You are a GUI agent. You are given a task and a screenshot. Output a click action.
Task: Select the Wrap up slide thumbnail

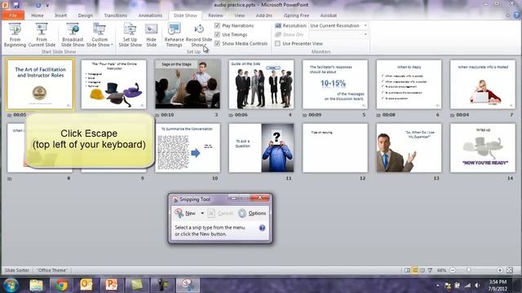coord(483,148)
